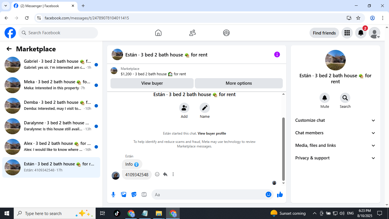Select the Messenger | Facebook browser tab

(44, 6)
